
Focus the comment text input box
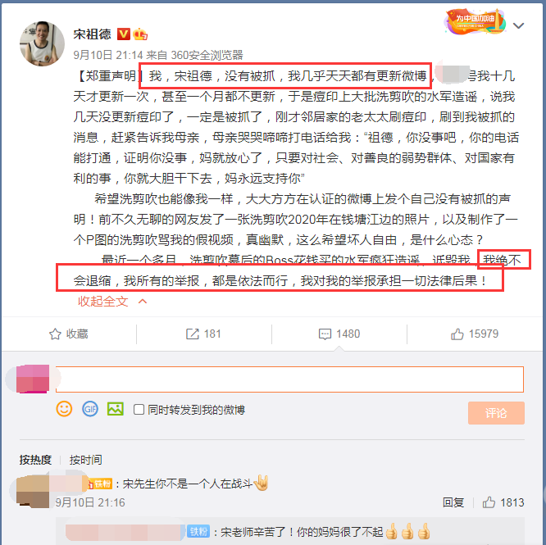pyautogui.click(x=289, y=379)
